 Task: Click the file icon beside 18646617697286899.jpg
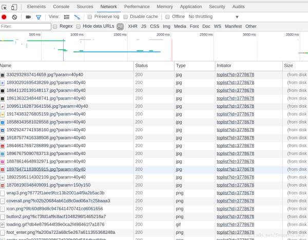tap(3, 146)
